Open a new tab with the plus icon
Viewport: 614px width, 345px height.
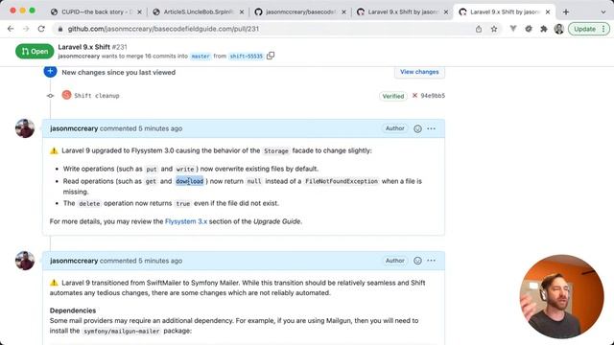[566, 12]
